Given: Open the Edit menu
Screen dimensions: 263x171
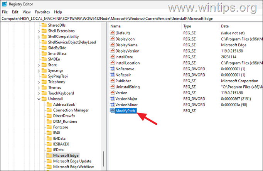Looking at the screenshot, I should coord(15,12).
